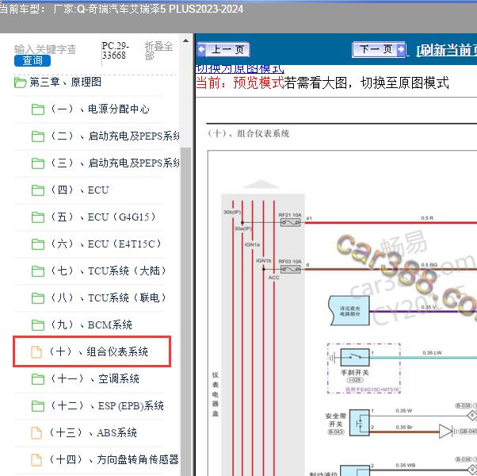
Task: Click the 0.35 LW wire label
Action: point(432,353)
